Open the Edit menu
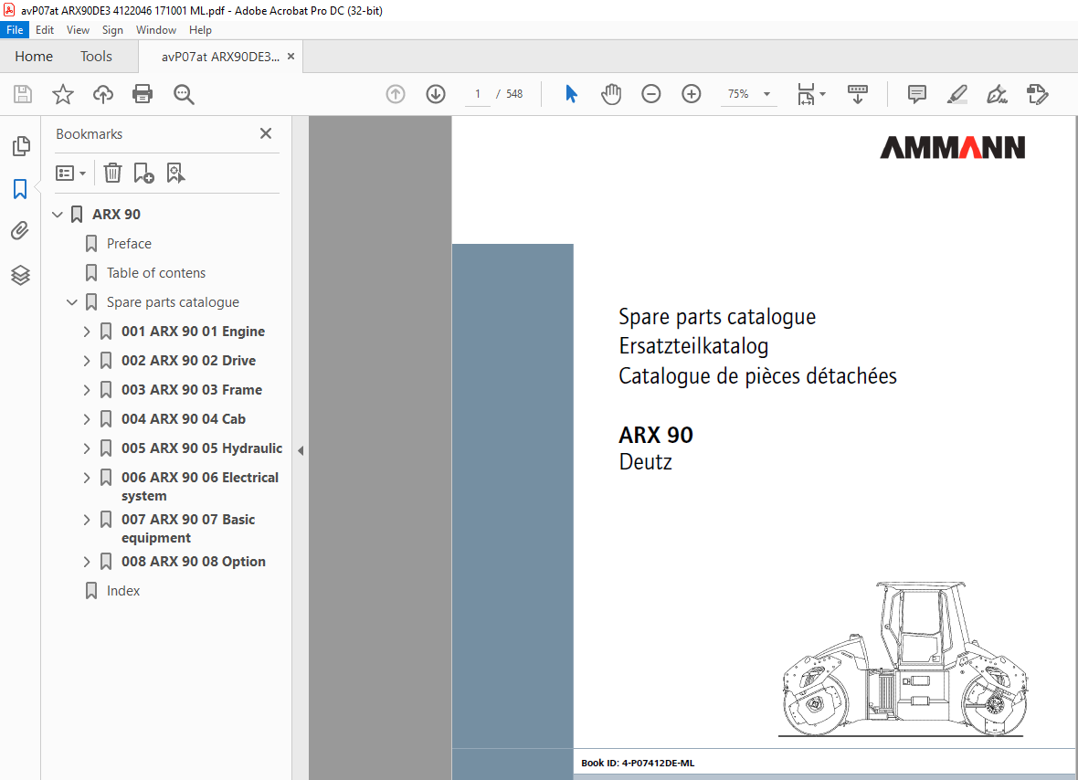This screenshot has height=780, width=1078. tap(45, 30)
